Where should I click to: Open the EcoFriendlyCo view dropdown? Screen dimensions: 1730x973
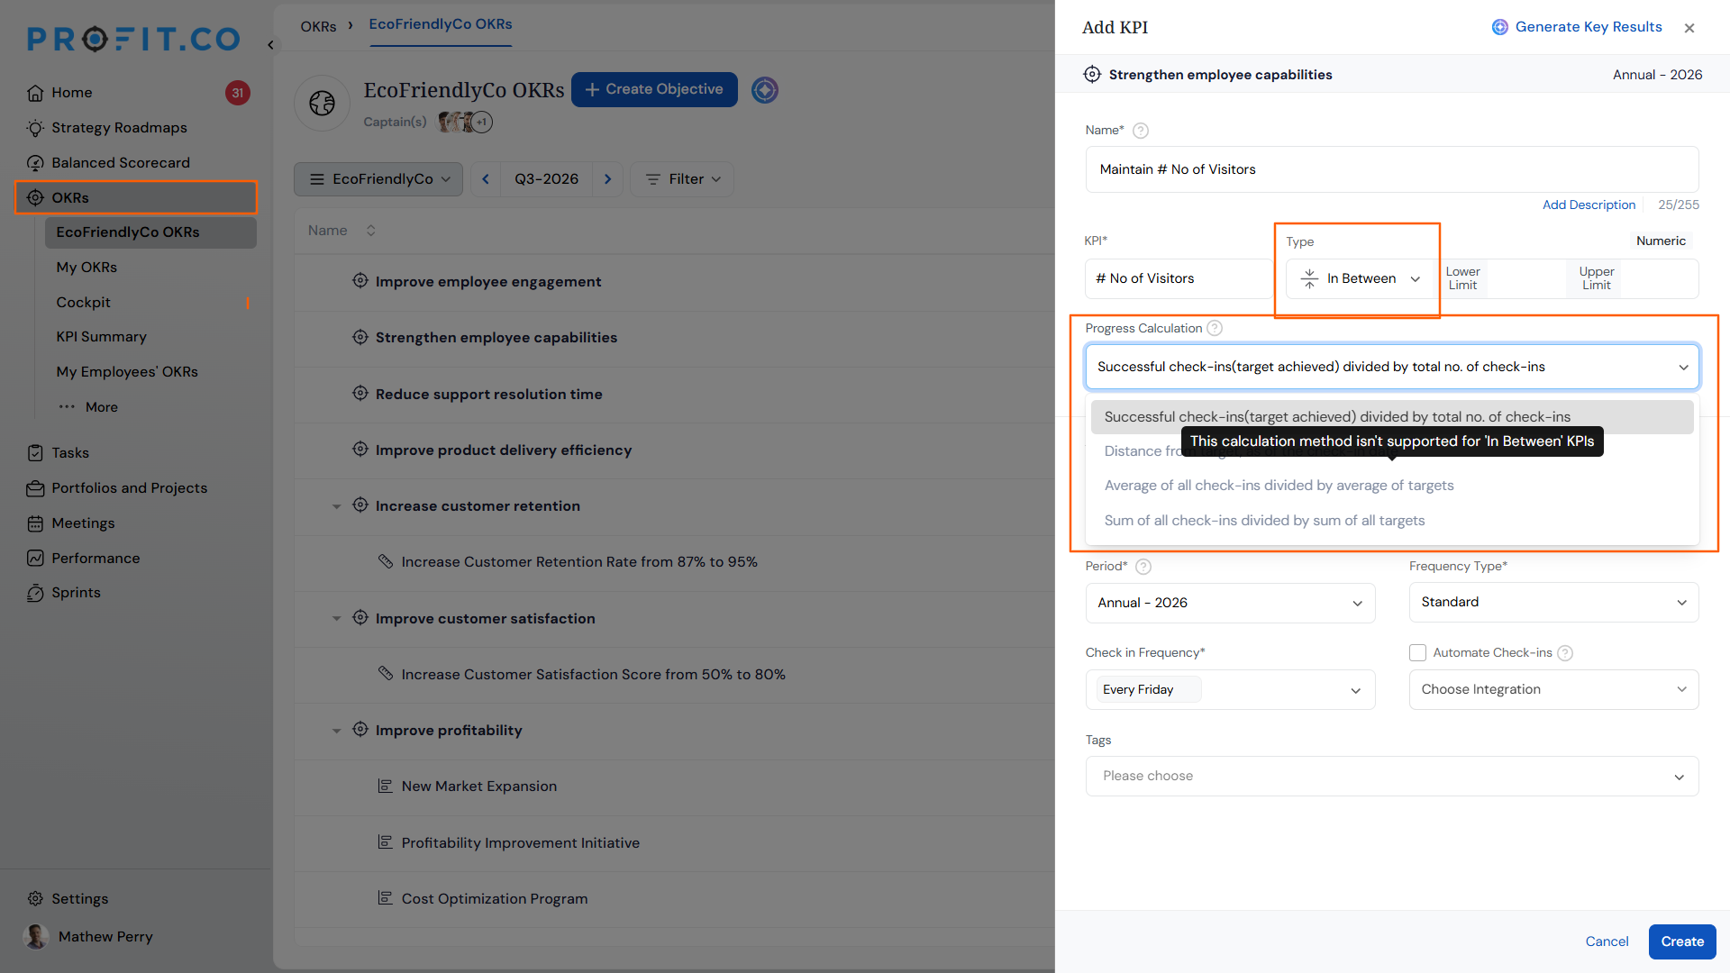tap(378, 179)
